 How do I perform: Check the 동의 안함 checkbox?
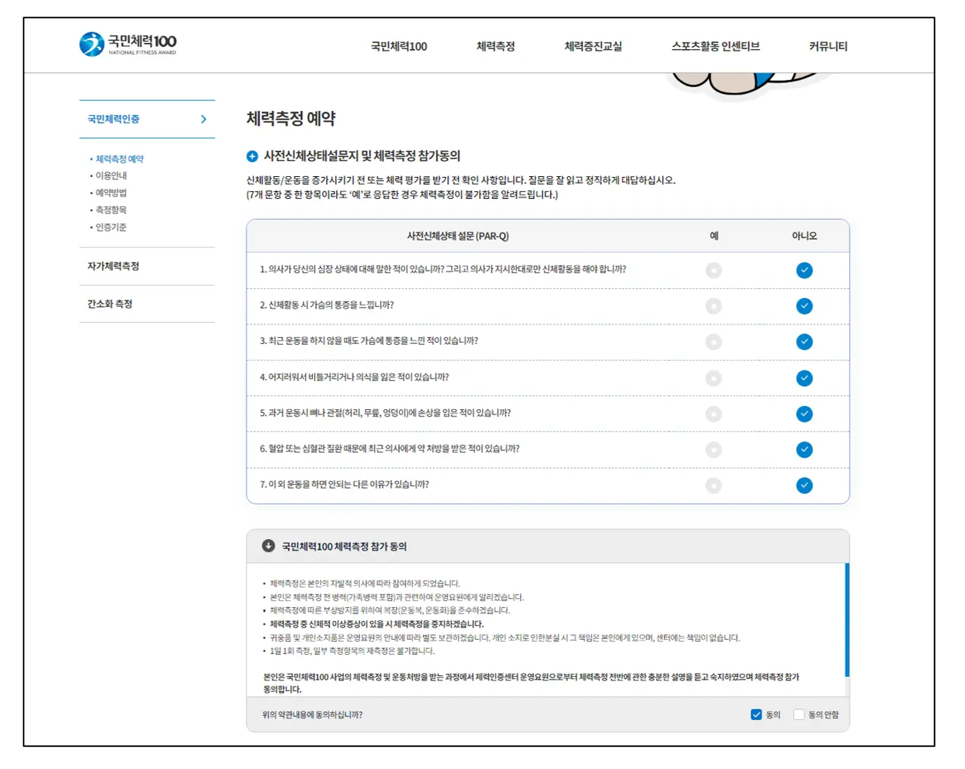click(798, 715)
